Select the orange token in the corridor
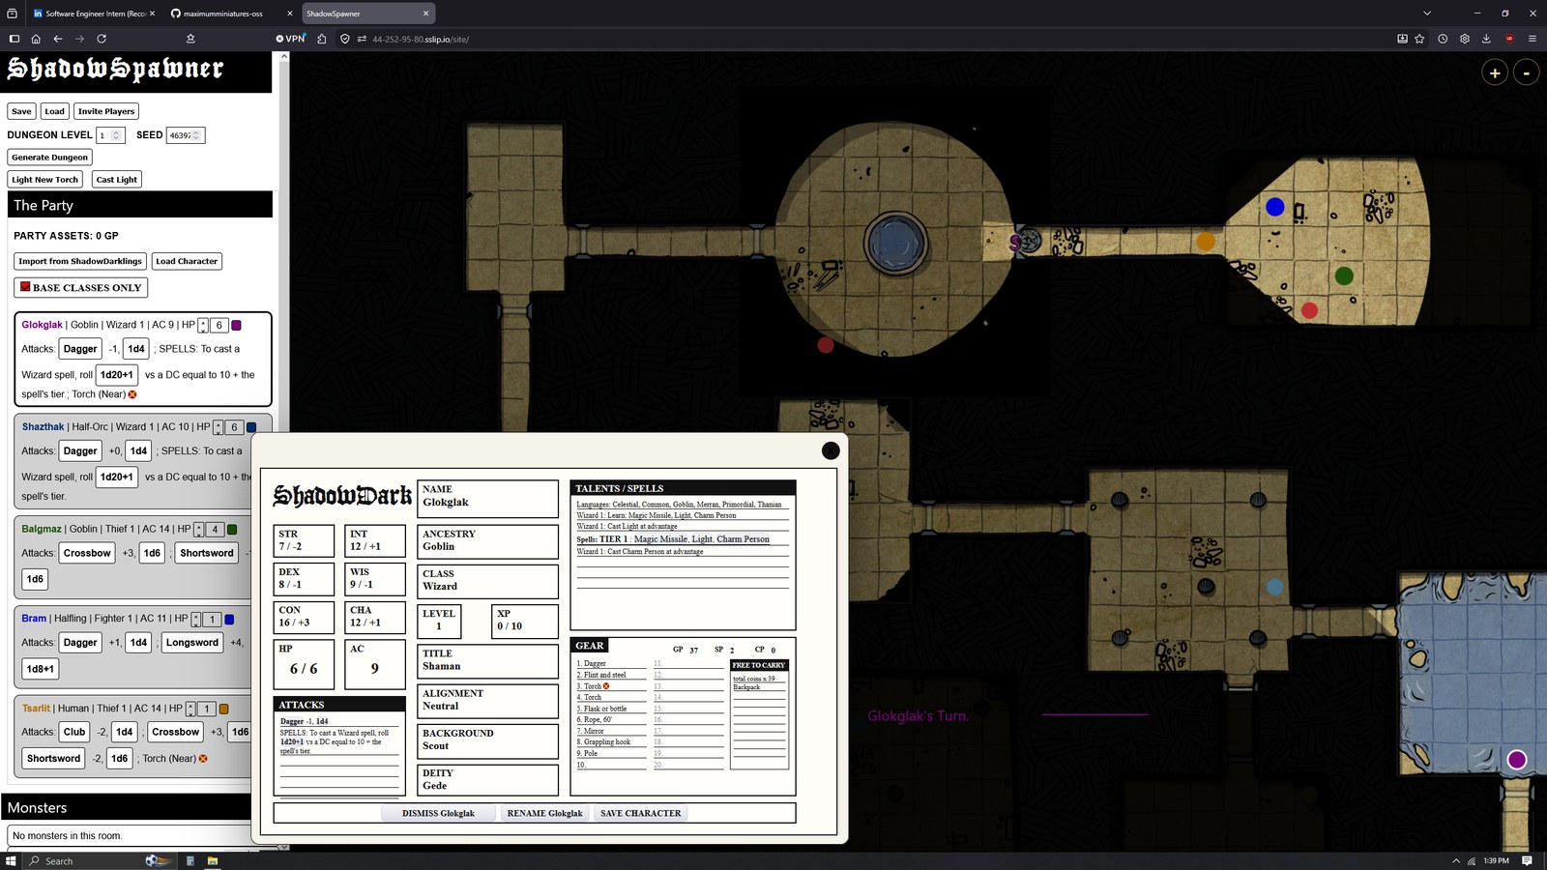The image size is (1547, 870). point(1206,242)
